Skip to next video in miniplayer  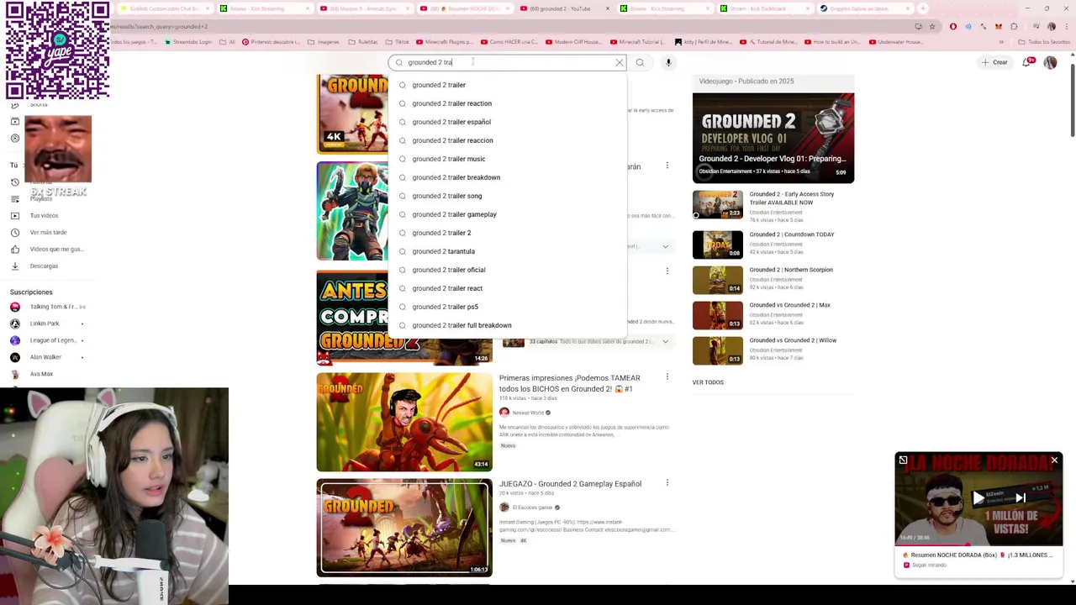click(x=1021, y=498)
